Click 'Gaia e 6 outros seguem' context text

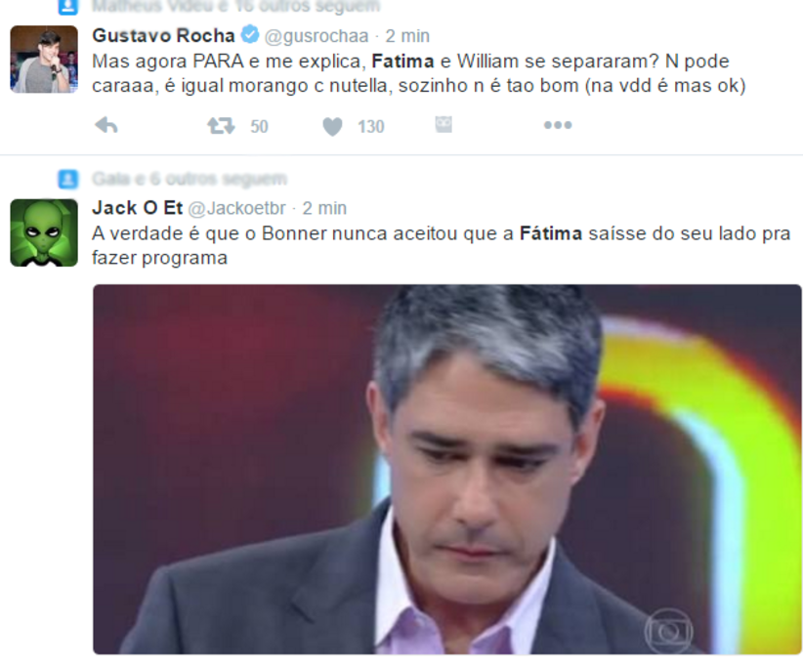tap(190, 179)
